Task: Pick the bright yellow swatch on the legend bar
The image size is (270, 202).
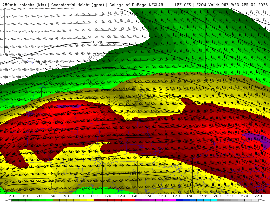Action: [90, 200]
